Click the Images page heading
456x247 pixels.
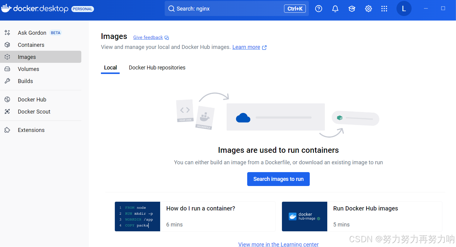pyautogui.click(x=114, y=37)
